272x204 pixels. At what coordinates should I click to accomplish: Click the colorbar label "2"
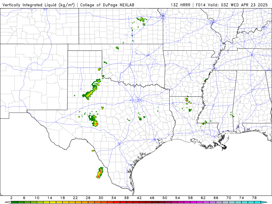(x=11, y=198)
